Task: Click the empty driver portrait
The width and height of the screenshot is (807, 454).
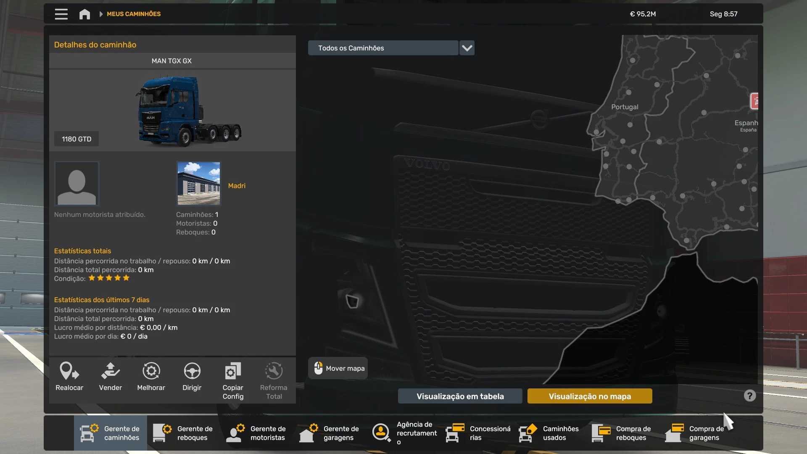Action: pyautogui.click(x=76, y=183)
